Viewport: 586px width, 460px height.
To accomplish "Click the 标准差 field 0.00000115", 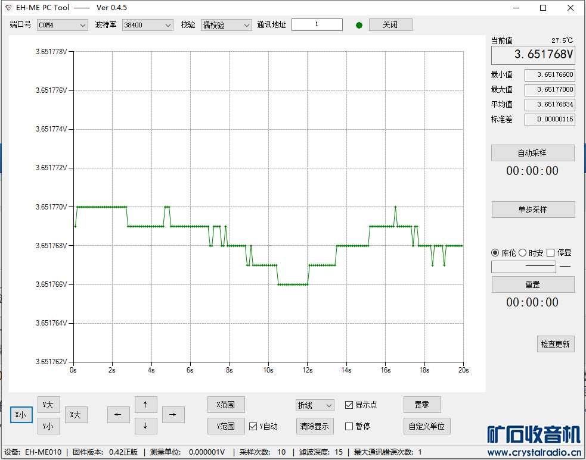I will pyautogui.click(x=550, y=120).
